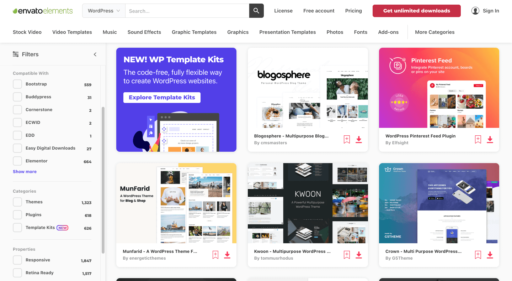Image resolution: width=512 pixels, height=281 pixels.
Task: Open the Kwoon preview thumbnail
Action: (308, 203)
